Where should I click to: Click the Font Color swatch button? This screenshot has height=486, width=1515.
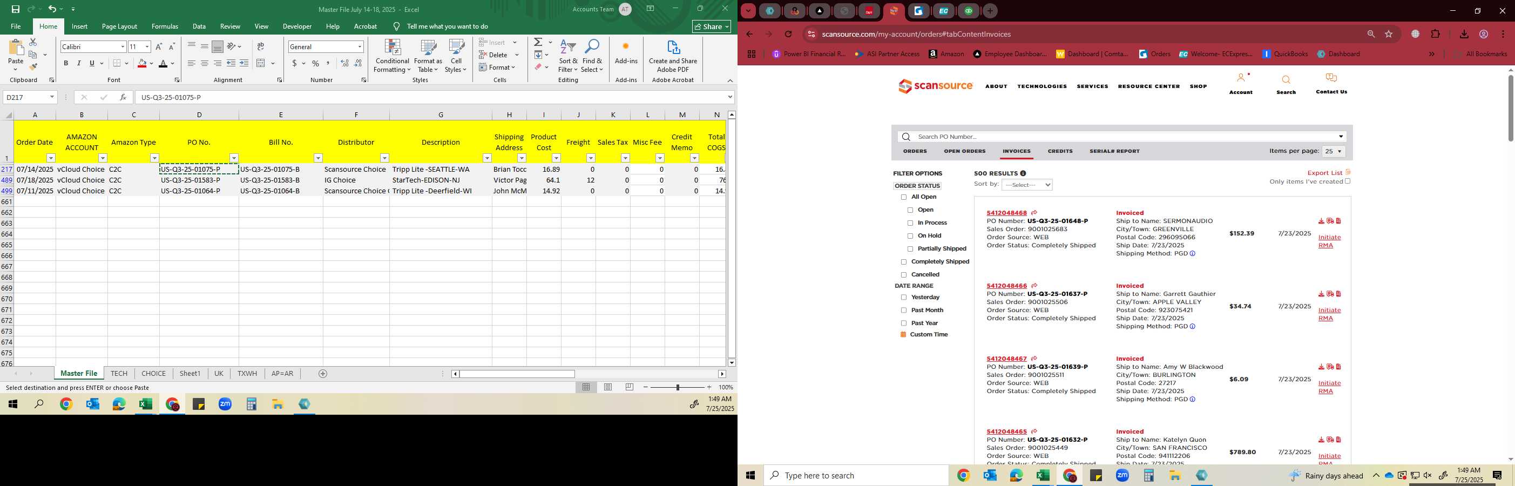point(164,63)
